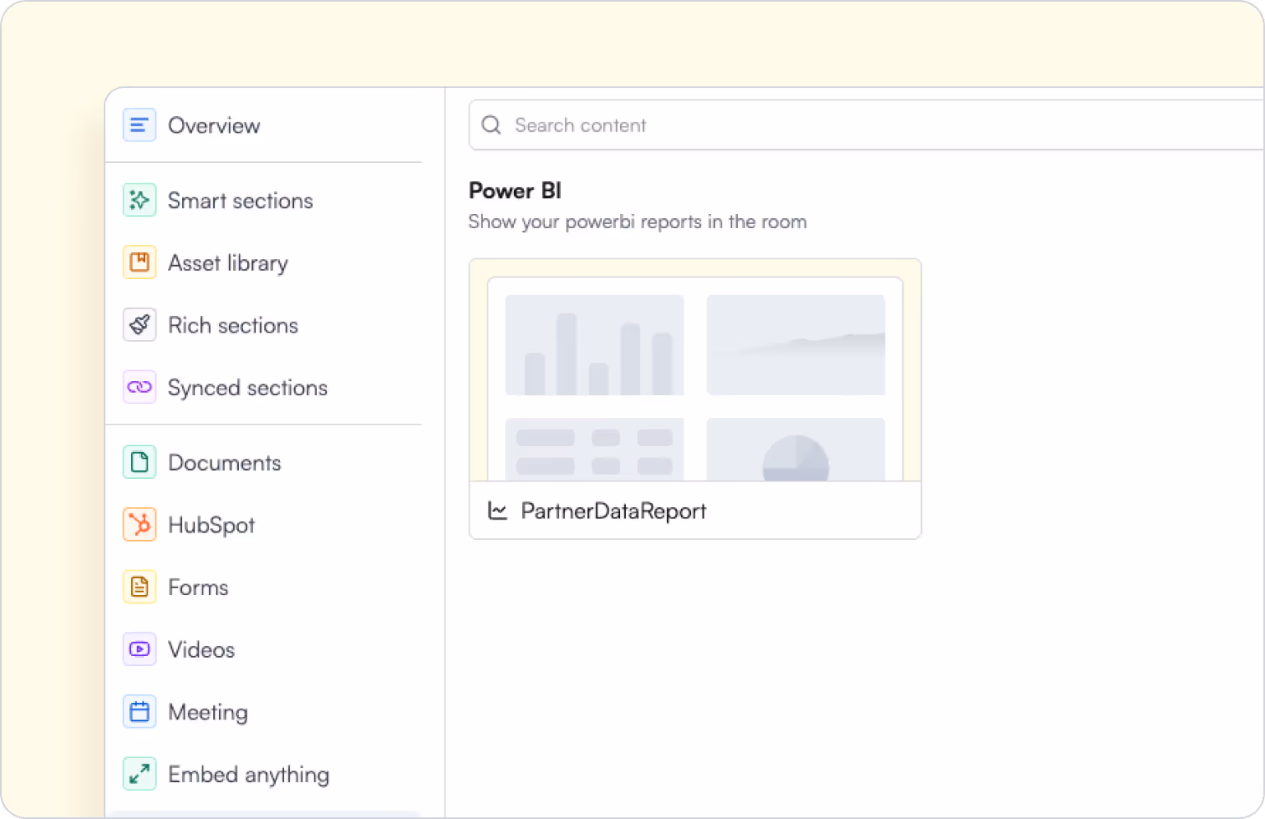Focus the Search content field
The image size is (1265, 819).
coord(866,125)
